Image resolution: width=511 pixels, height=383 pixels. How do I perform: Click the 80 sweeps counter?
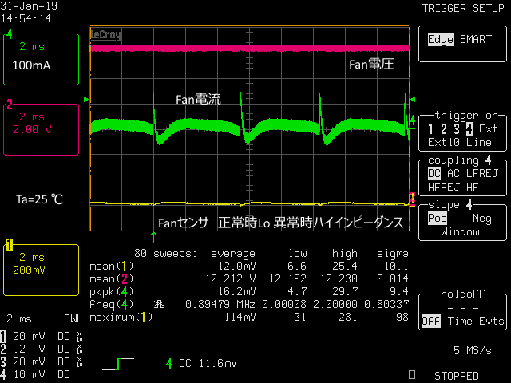click(x=165, y=254)
